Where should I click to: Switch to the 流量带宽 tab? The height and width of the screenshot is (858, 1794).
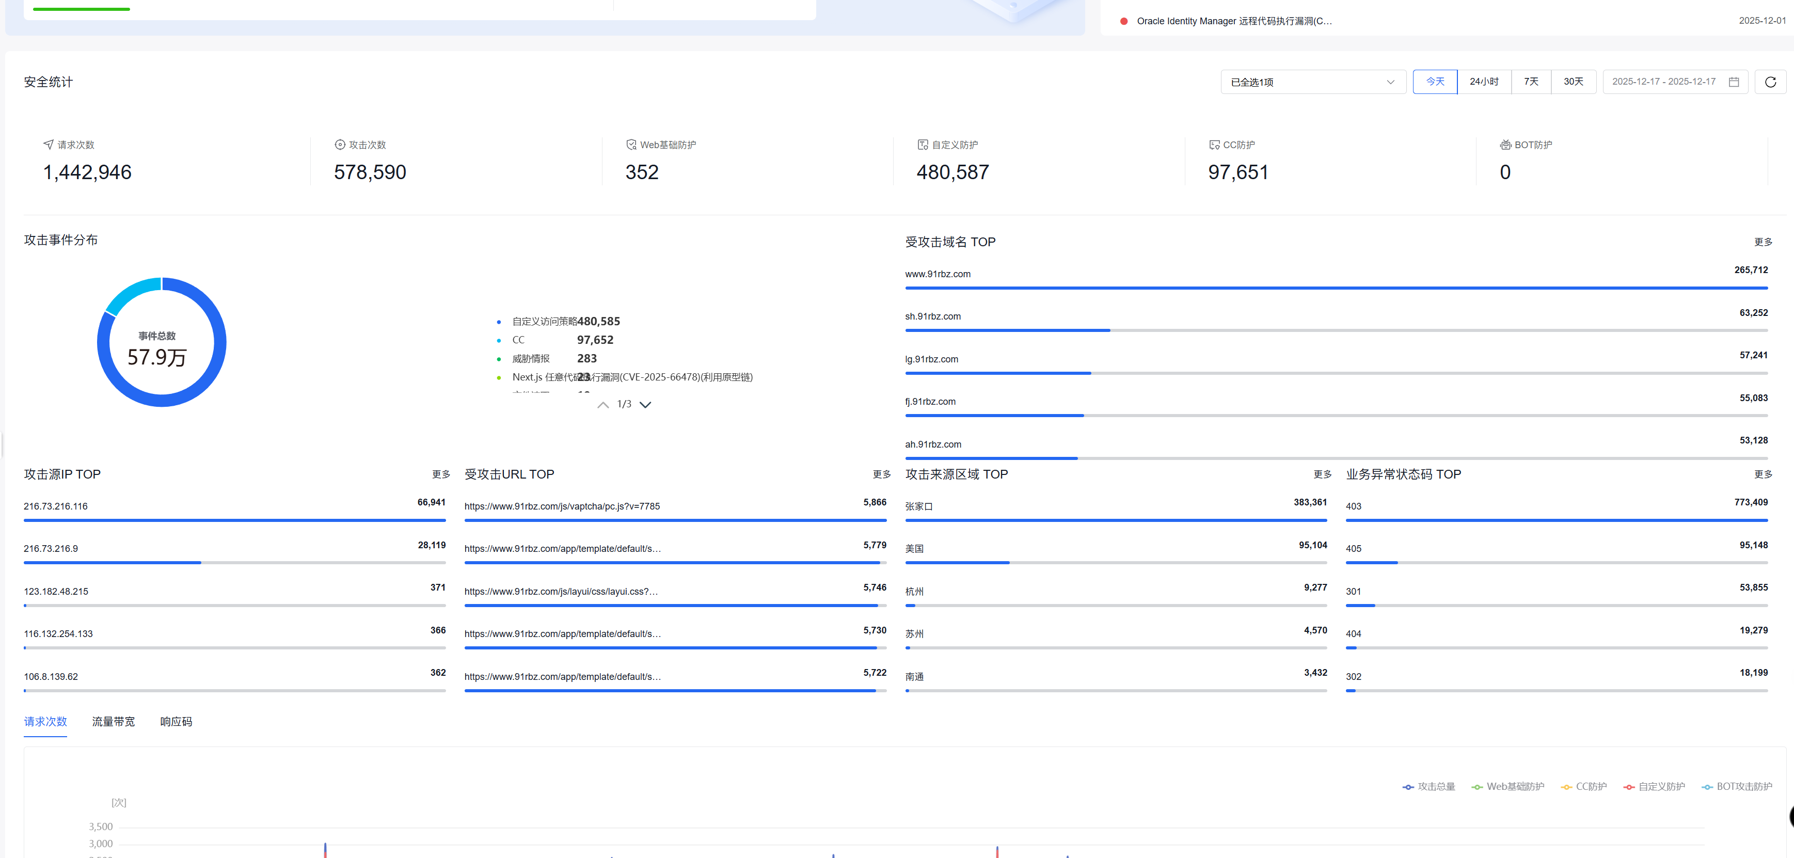pyautogui.click(x=114, y=722)
